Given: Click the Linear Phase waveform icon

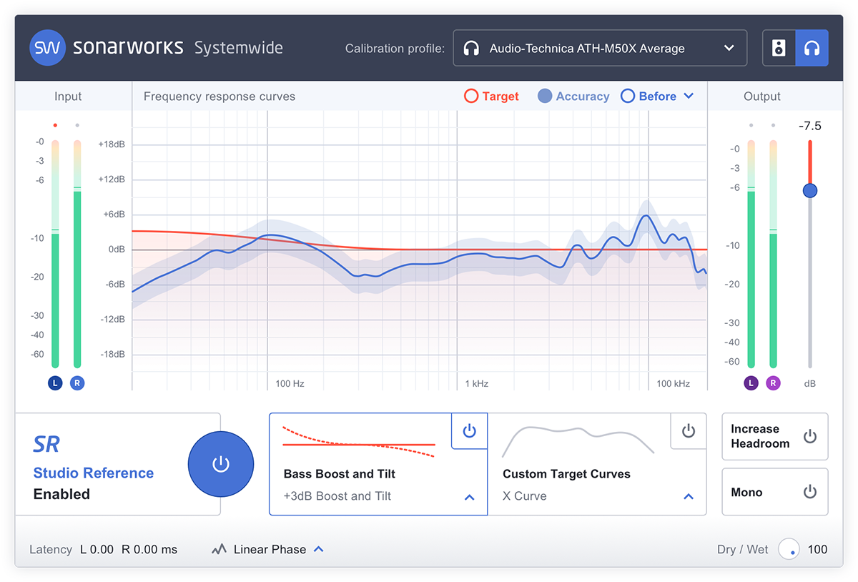Looking at the screenshot, I should click(219, 550).
